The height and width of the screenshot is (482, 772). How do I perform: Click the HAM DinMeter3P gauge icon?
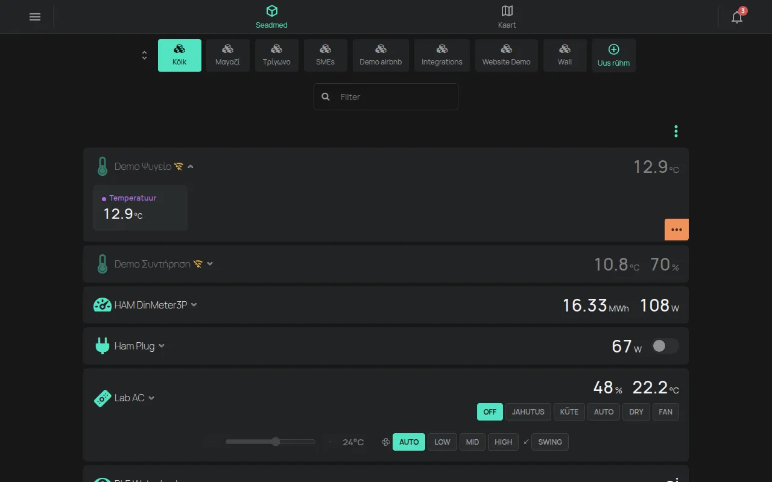click(x=102, y=305)
